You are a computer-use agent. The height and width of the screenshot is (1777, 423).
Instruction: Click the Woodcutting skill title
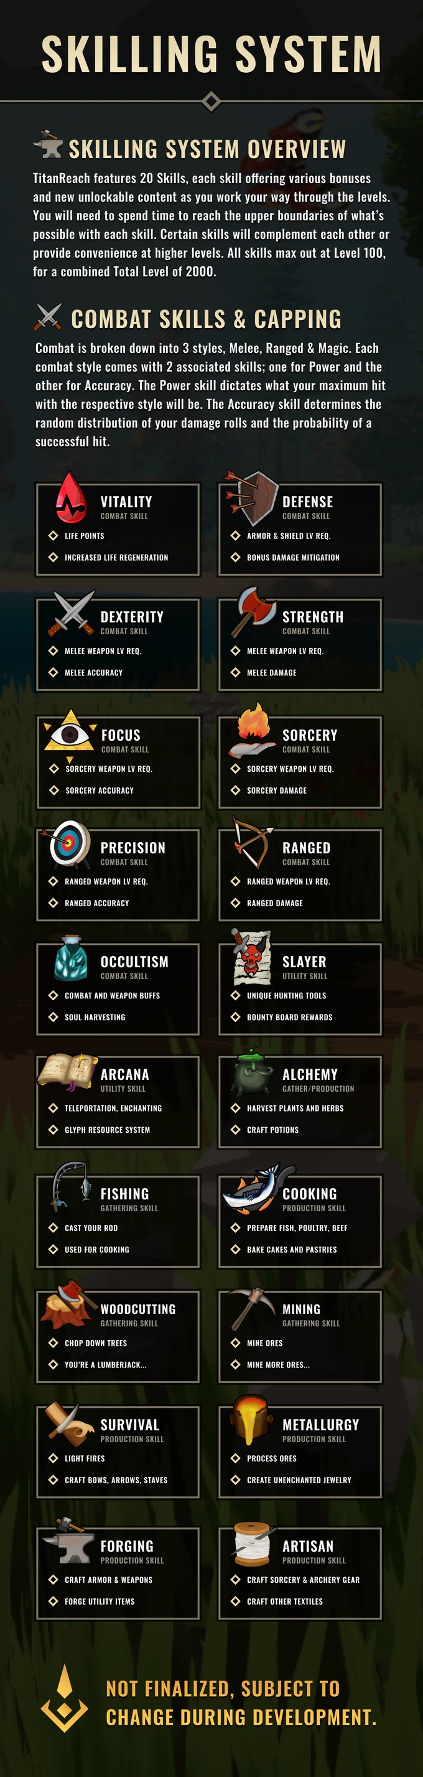click(x=137, y=1308)
